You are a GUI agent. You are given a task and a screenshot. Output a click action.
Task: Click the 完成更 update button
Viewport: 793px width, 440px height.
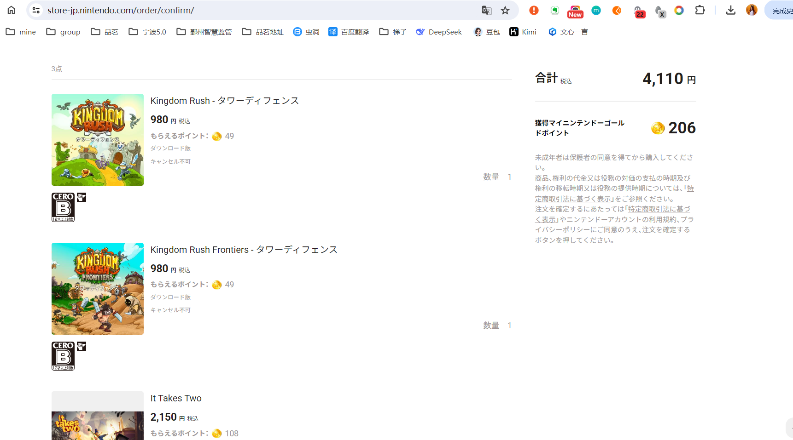(779, 10)
